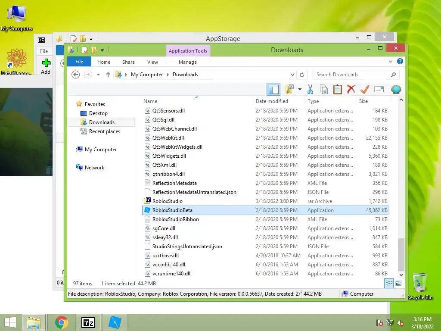
Task: Click the Rename toolbar icon
Action: 379,89
